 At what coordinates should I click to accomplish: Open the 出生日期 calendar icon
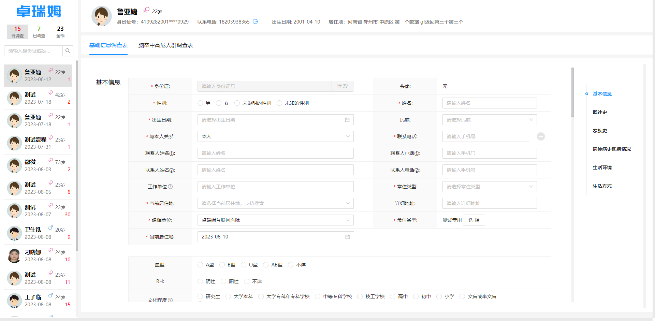(x=347, y=120)
